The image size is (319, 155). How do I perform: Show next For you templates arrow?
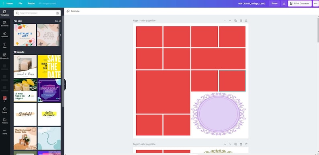(60, 35)
